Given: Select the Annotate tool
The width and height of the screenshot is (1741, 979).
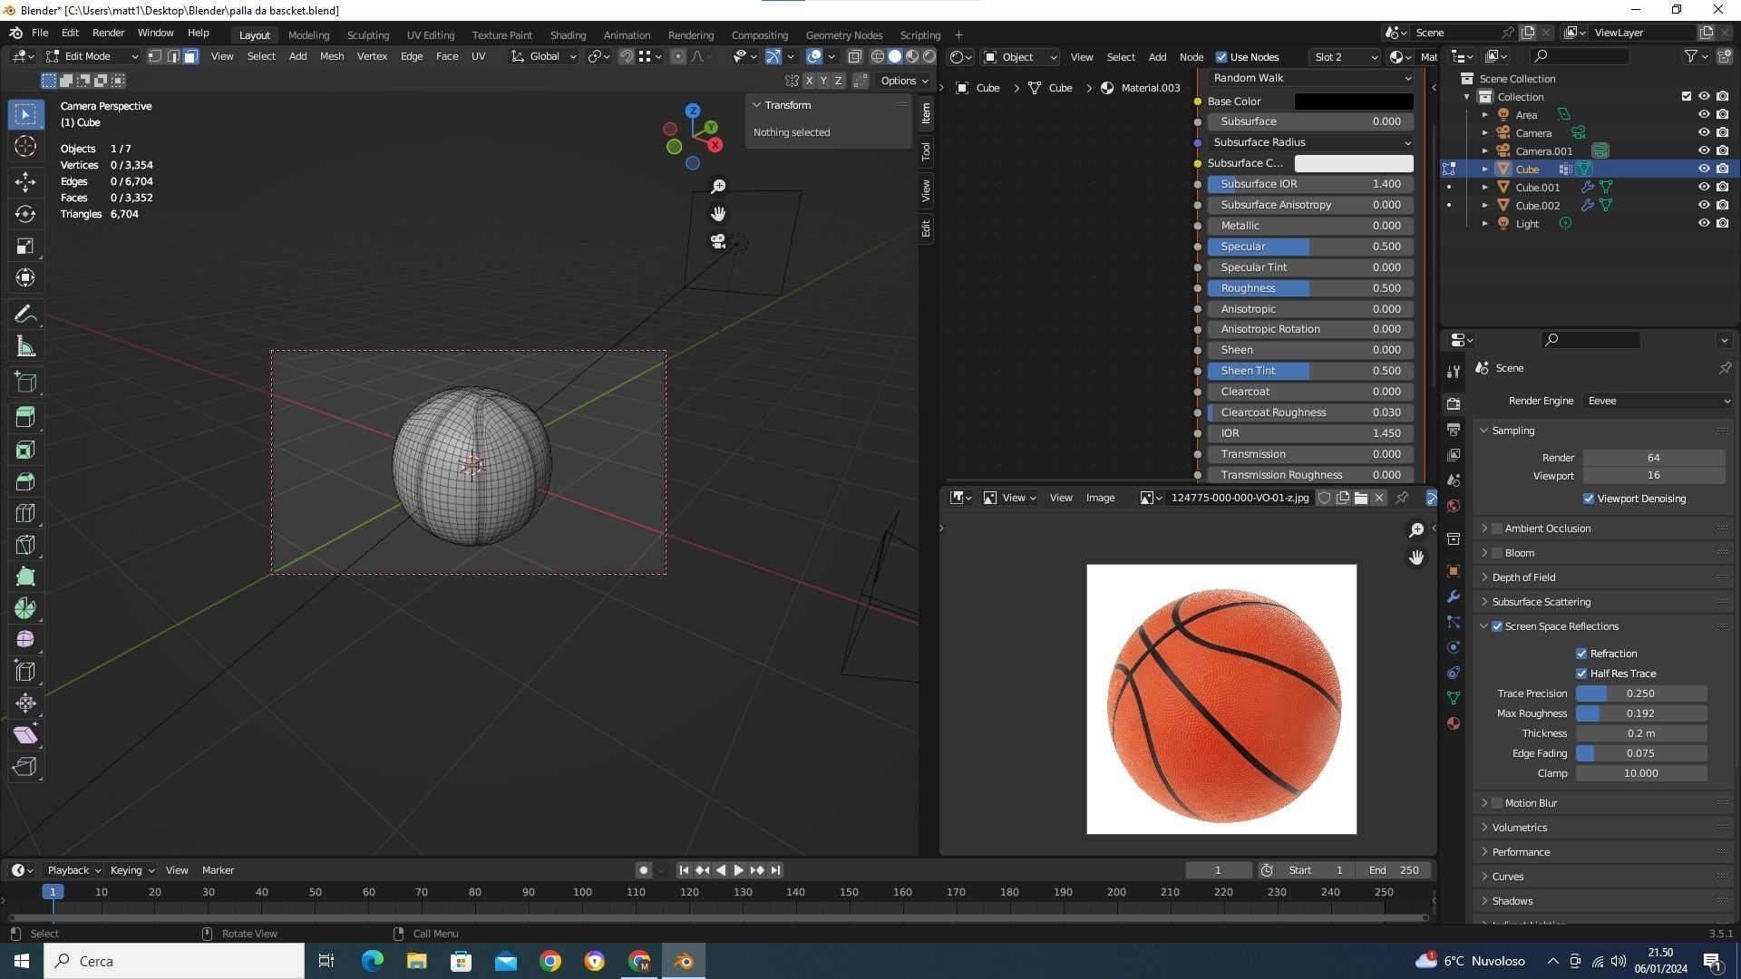Looking at the screenshot, I should click(x=25, y=314).
